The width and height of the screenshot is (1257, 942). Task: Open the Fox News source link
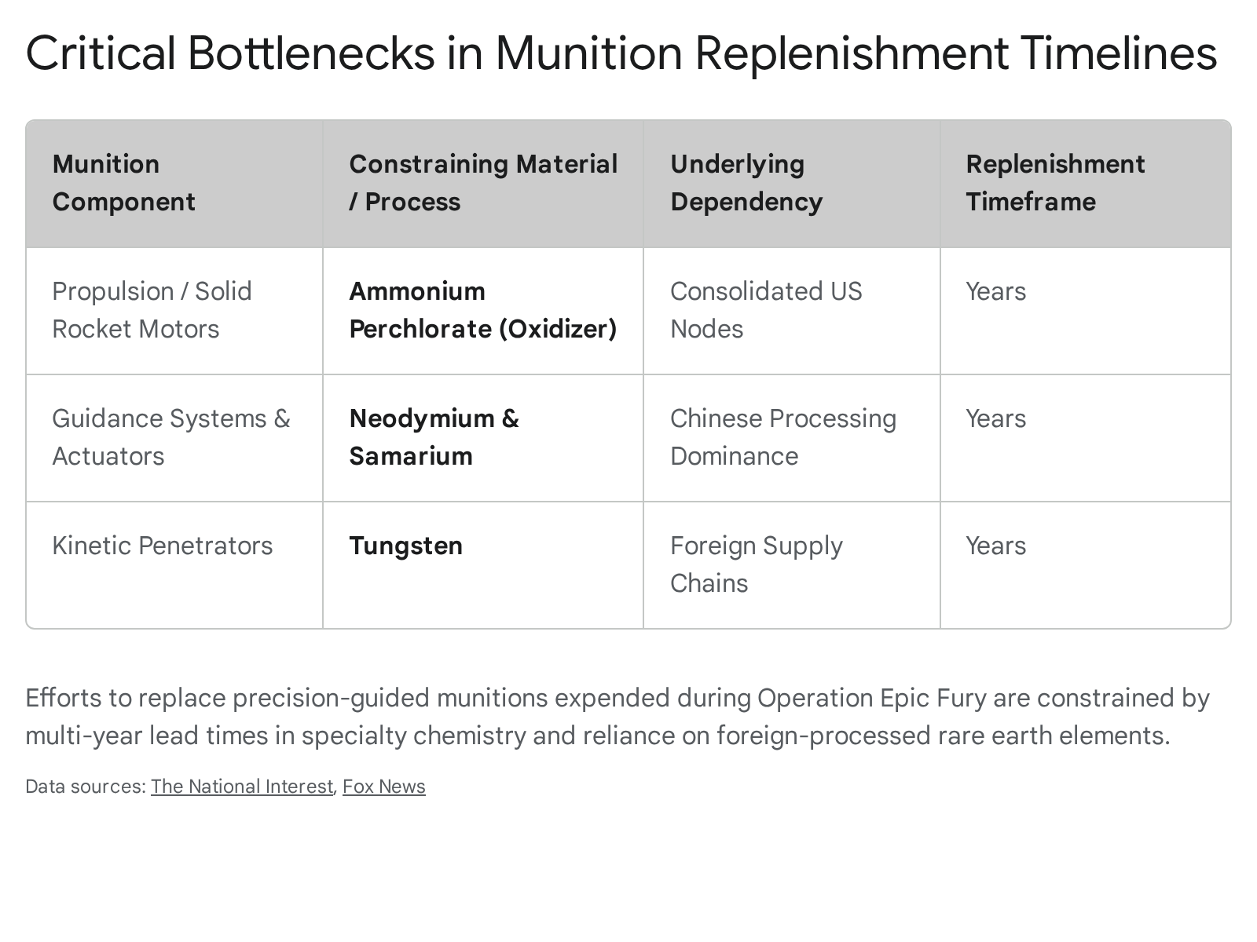383,787
